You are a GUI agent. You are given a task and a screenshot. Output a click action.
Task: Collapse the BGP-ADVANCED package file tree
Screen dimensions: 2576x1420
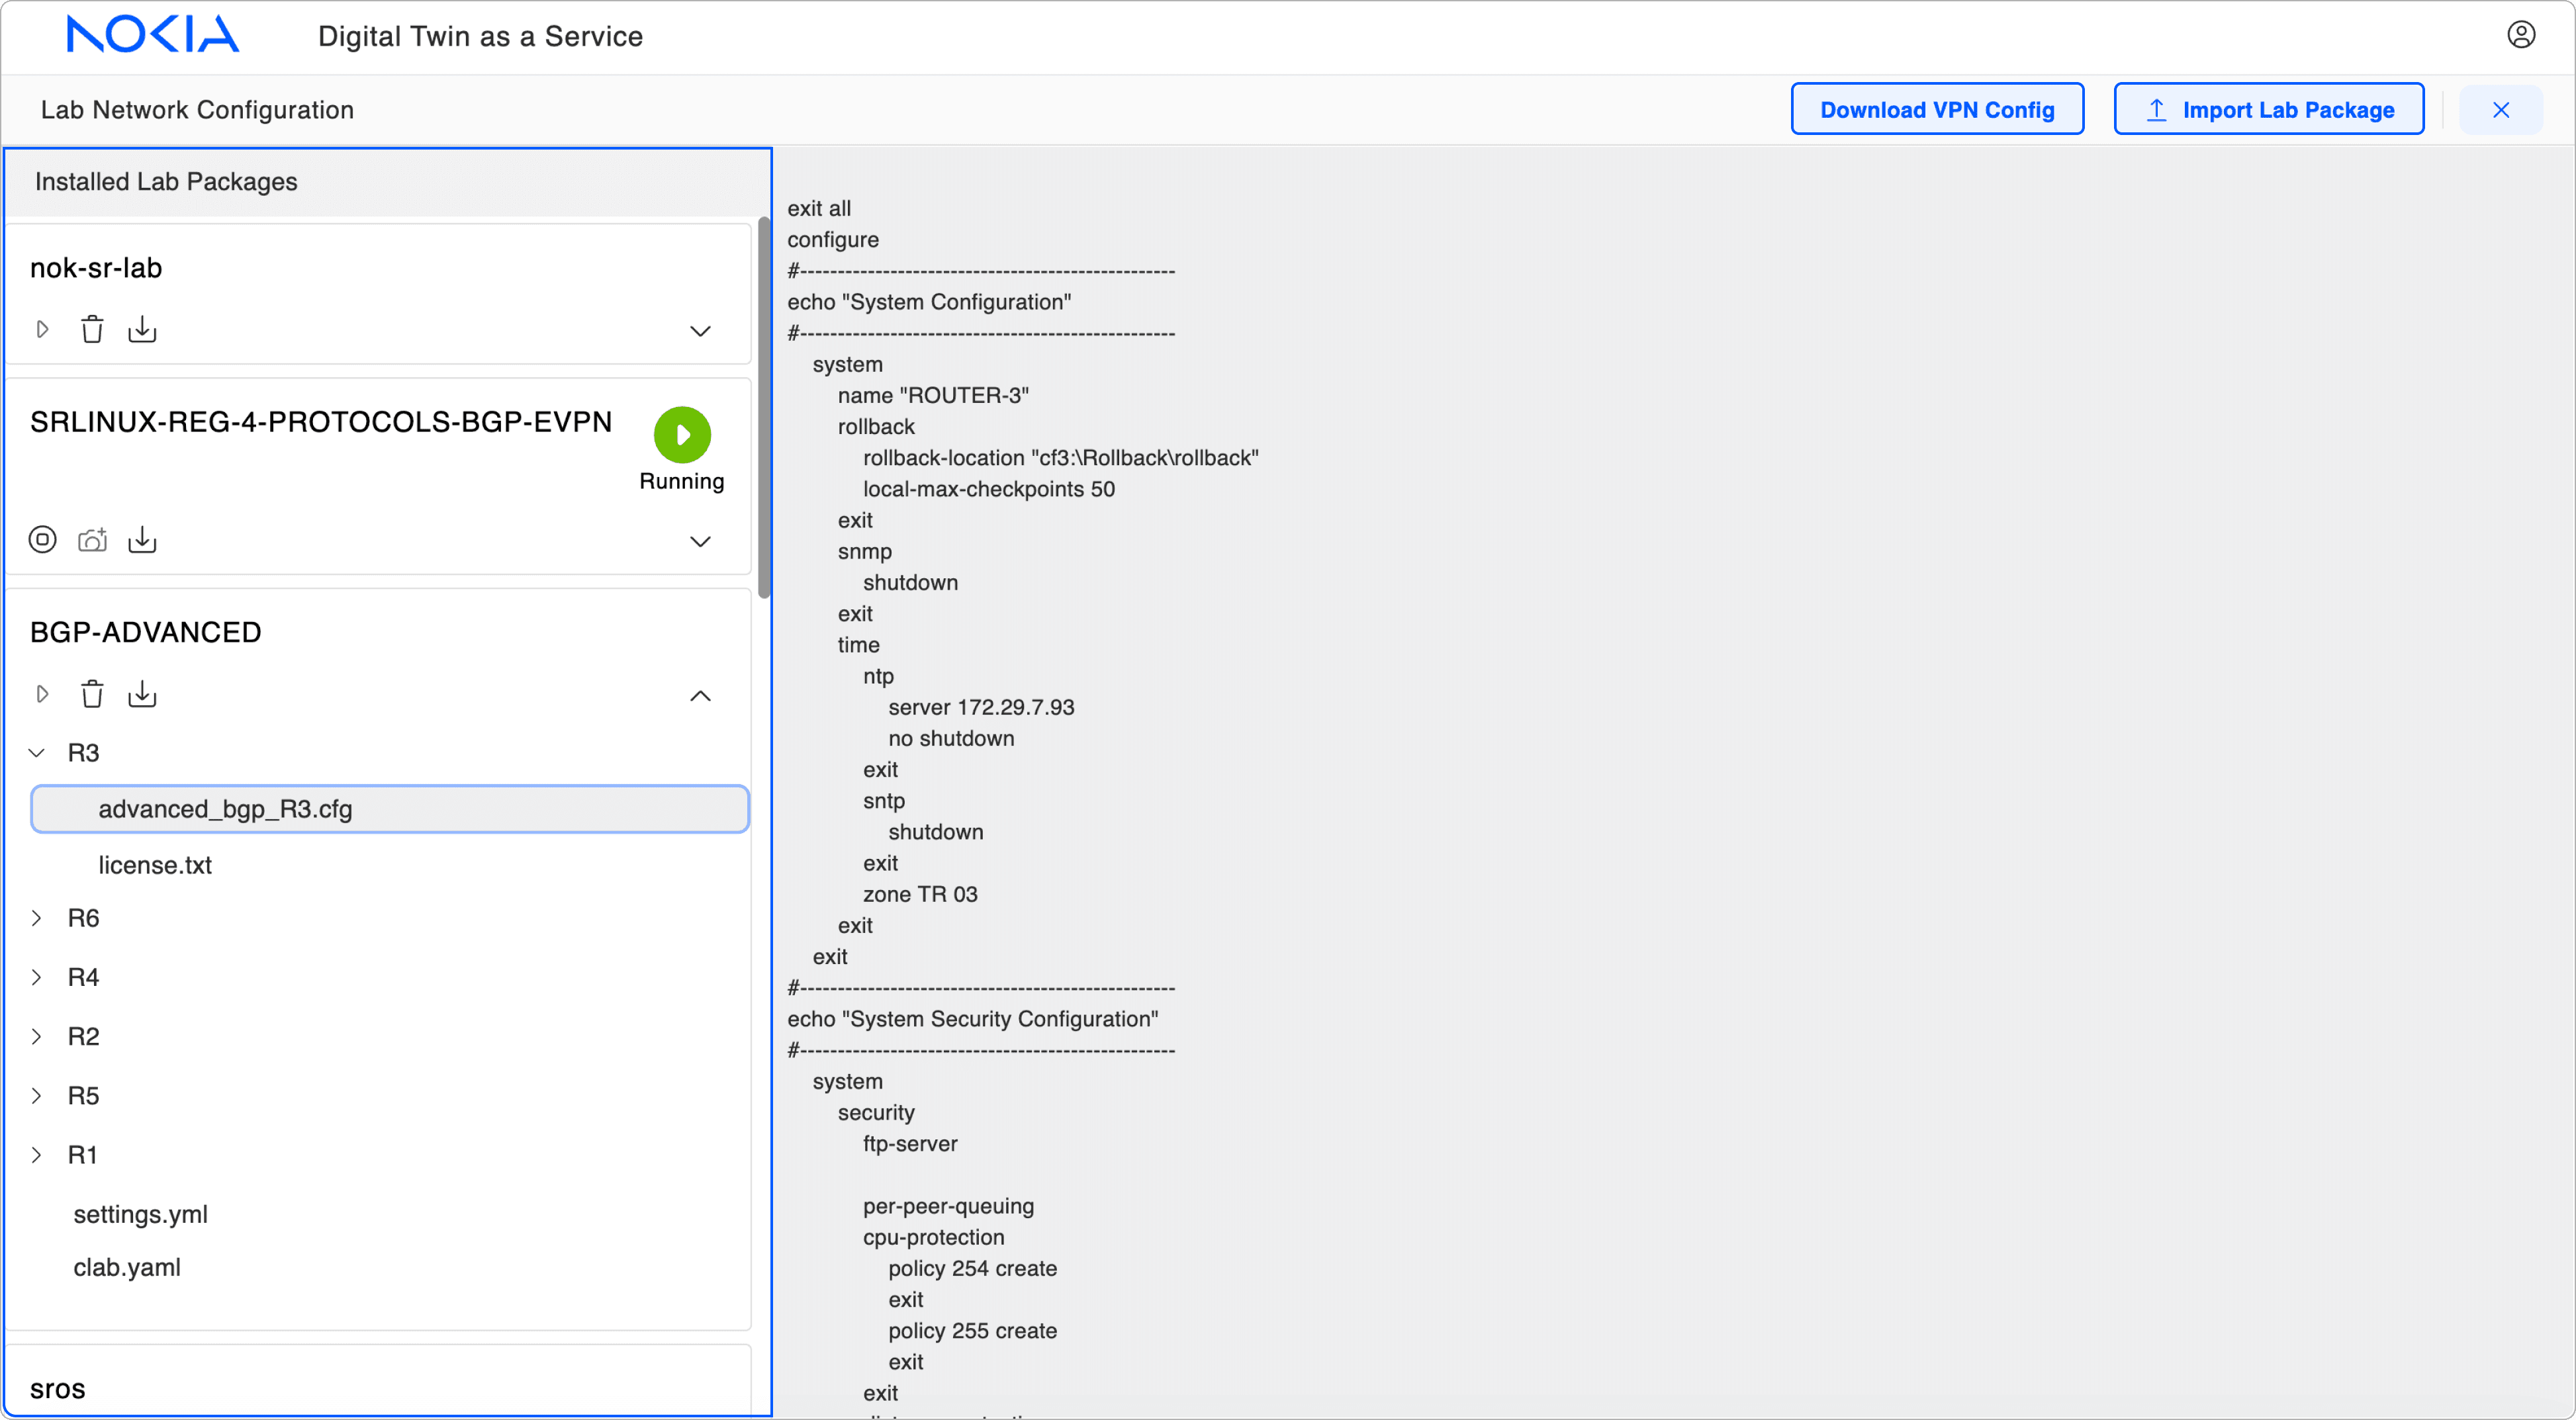700,696
